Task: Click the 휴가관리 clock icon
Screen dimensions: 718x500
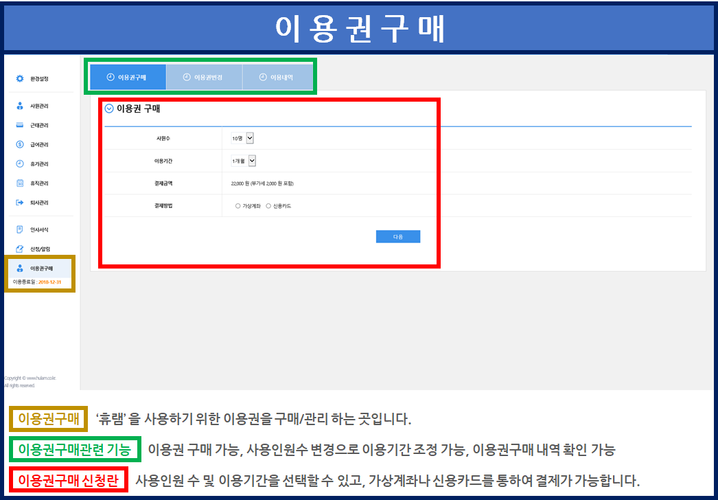Action: click(x=20, y=164)
